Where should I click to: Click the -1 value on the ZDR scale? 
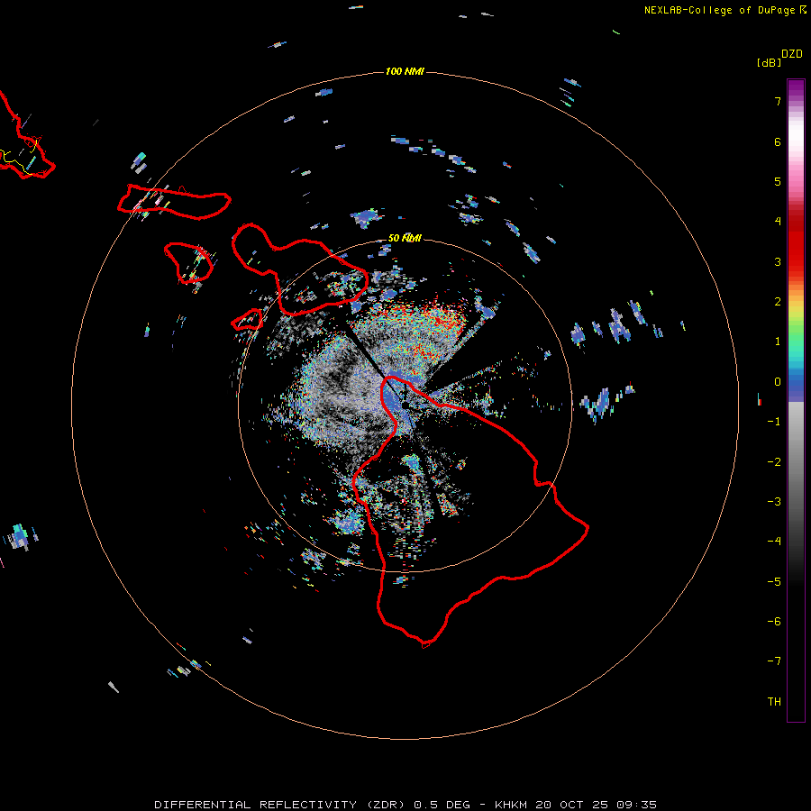(x=774, y=422)
